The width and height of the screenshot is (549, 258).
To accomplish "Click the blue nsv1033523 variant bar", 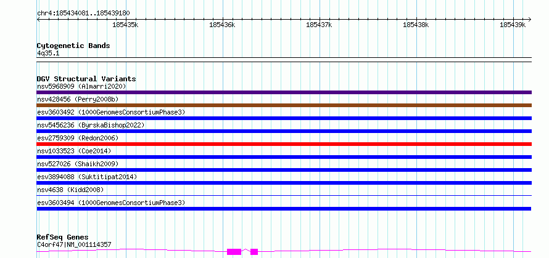I will click(284, 157).
